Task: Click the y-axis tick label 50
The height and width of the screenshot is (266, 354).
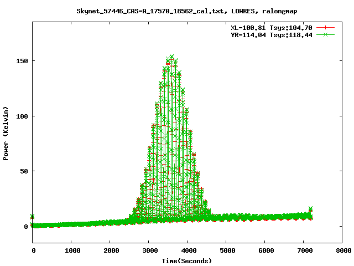Action: (24, 171)
